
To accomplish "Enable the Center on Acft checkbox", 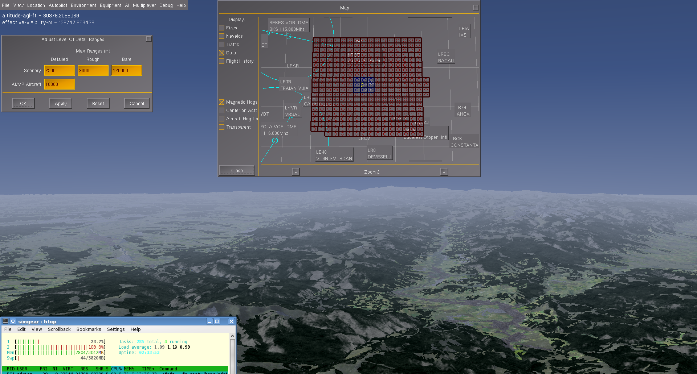I will 221,111.
